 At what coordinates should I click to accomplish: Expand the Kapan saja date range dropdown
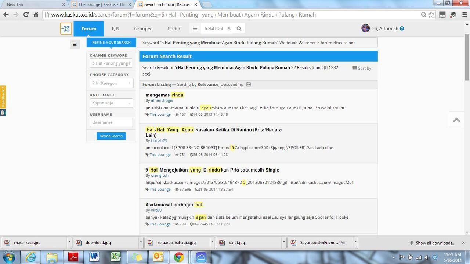click(x=111, y=103)
